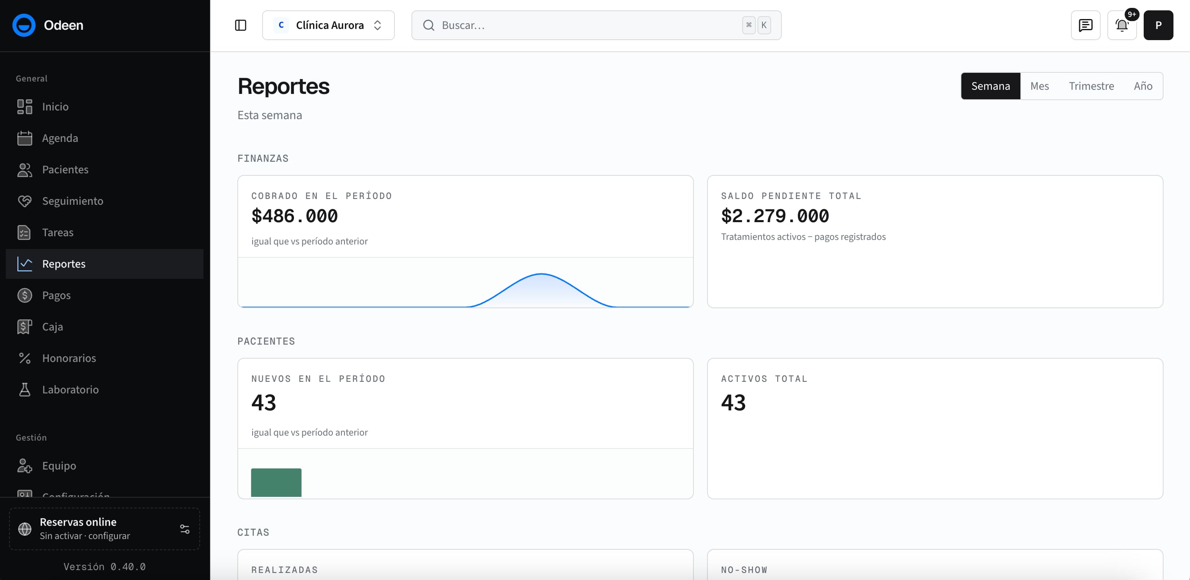Click the search magnifier icon
1190x580 pixels.
click(428, 25)
